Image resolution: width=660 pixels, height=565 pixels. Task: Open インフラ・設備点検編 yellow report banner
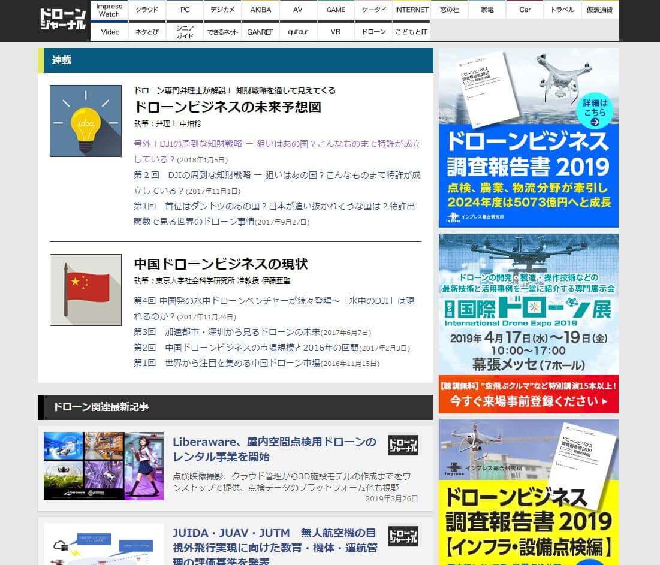click(529, 493)
